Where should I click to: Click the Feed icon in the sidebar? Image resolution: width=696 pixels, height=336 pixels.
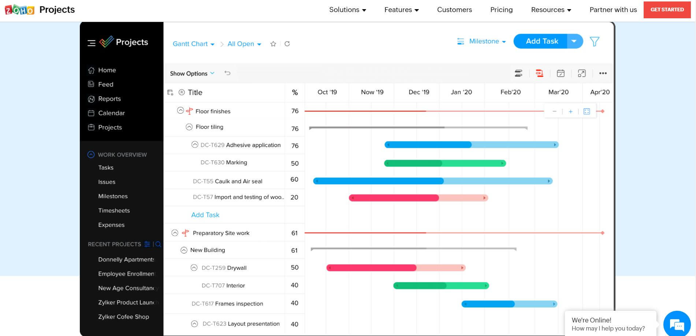[91, 84]
